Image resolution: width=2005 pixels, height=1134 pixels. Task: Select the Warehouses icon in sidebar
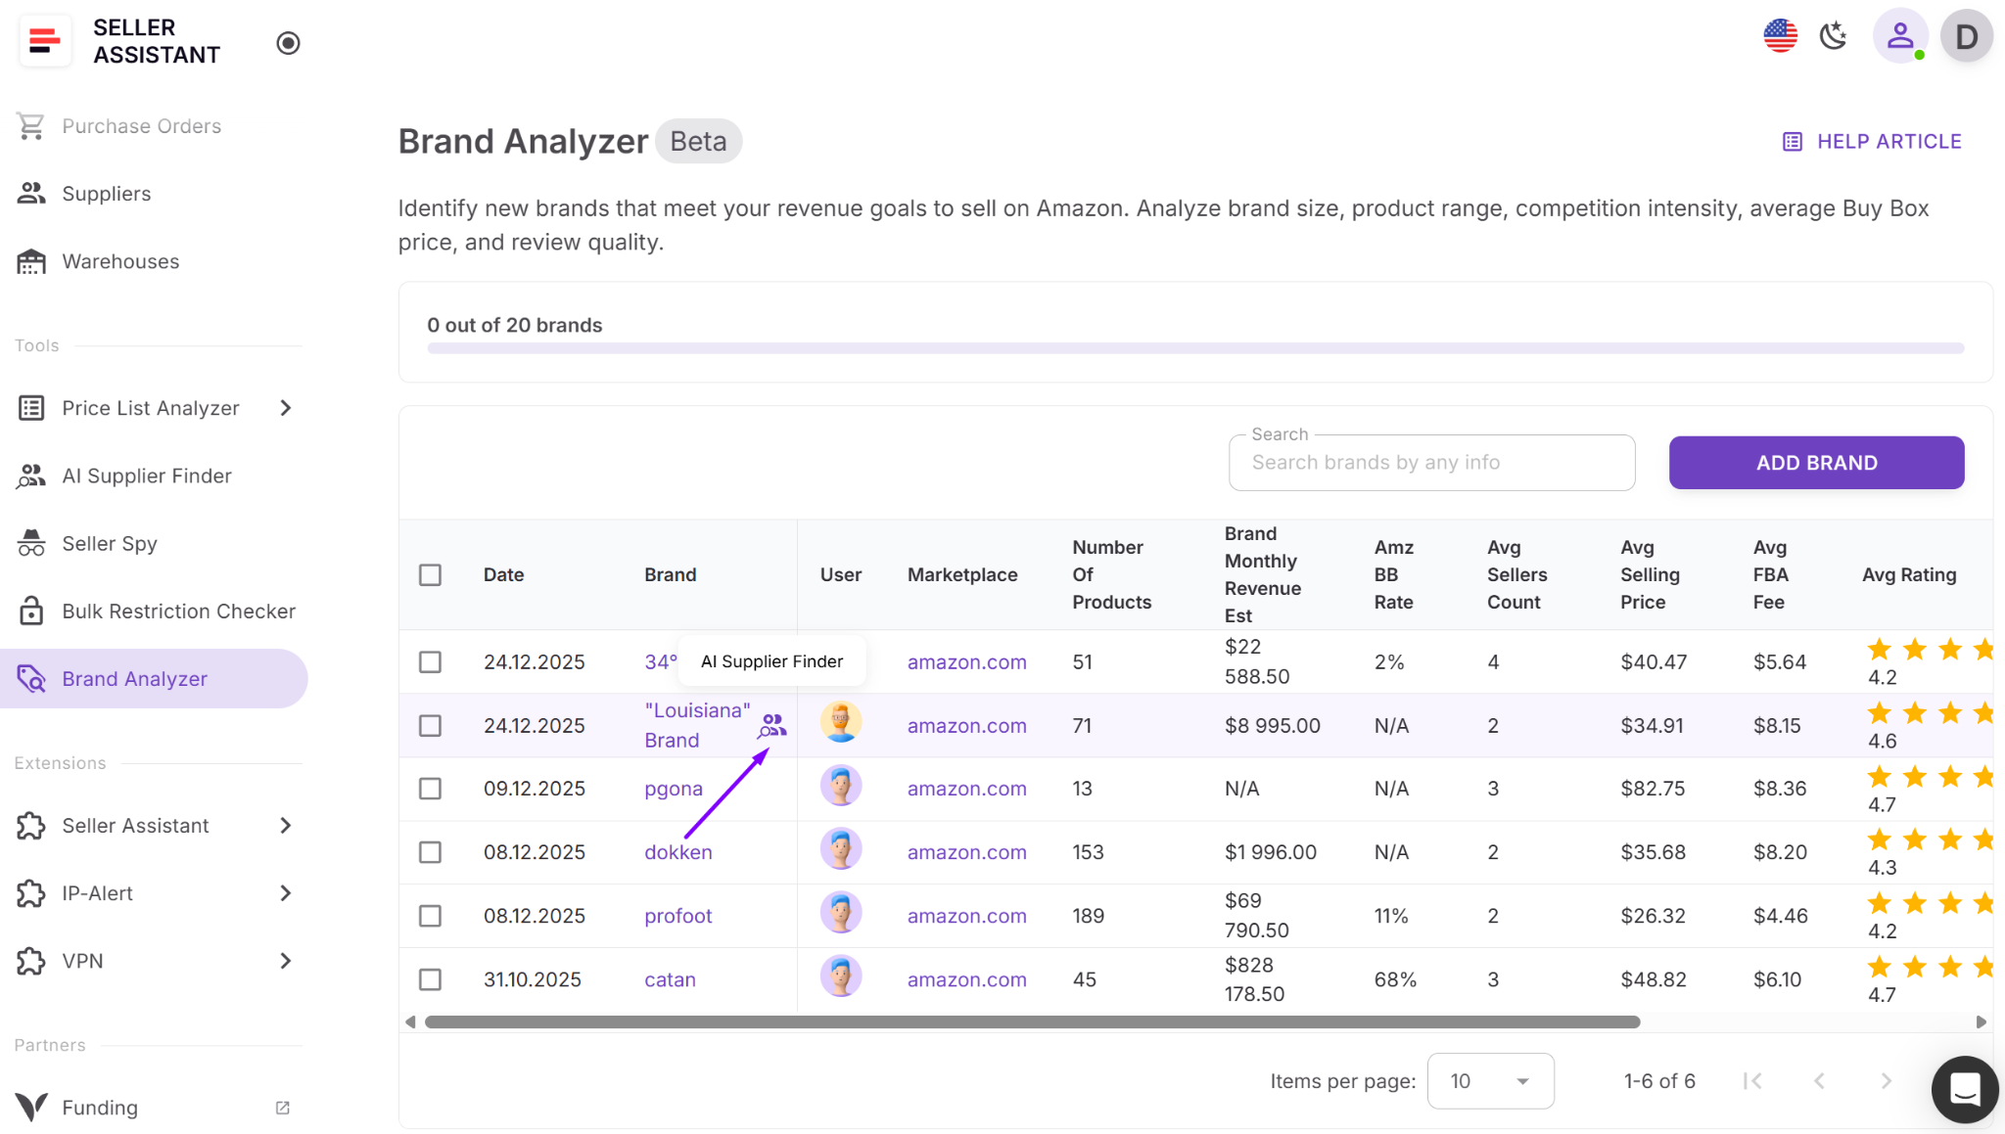[31, 260]
